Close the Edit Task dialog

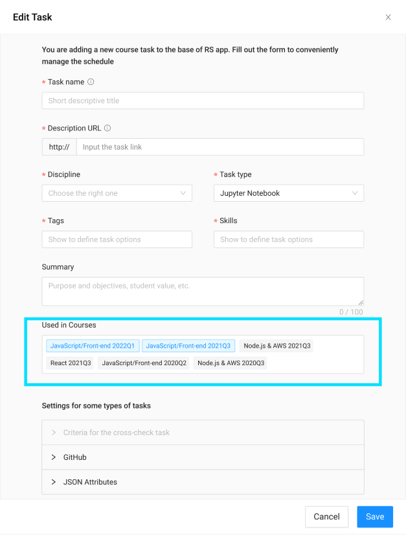click(388, 17)
